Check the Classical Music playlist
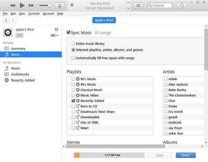 coord(73,90)
